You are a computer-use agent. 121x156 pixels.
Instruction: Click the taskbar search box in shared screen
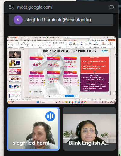[47, 102]
